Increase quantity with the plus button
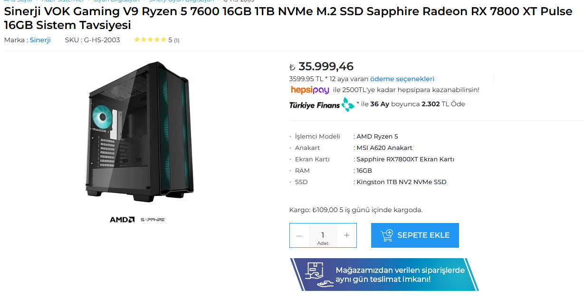584x298 pixels. 346,235
